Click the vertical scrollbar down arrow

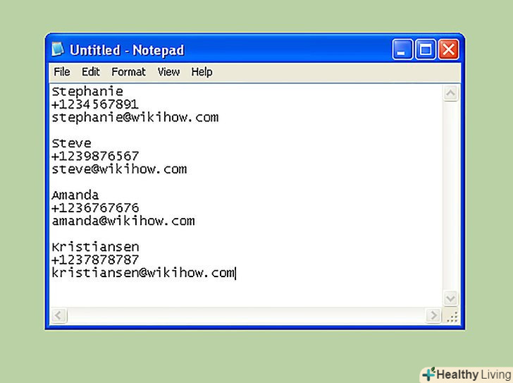pyautogui.click(x=450, y=298)
